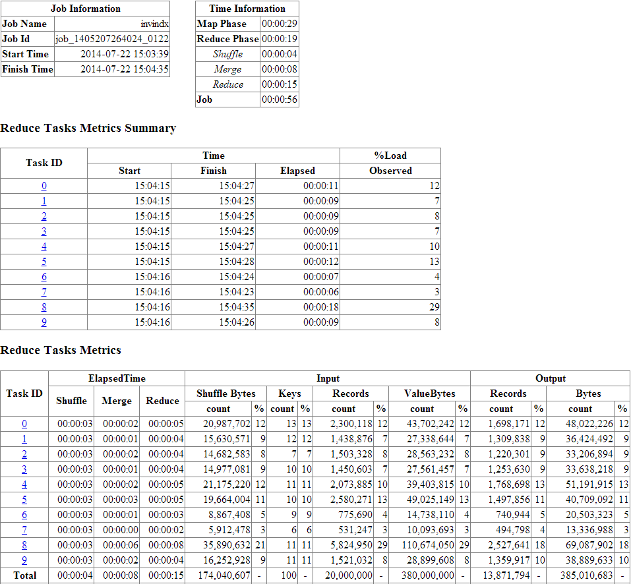This screenshot has width=631, height=584.
Task: Click shuffle bytes '20,987,702' for task 0
Action: coord(227,424)
